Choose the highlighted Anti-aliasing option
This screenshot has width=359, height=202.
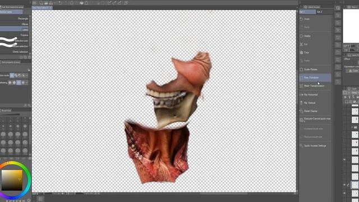tap(19, 82)
